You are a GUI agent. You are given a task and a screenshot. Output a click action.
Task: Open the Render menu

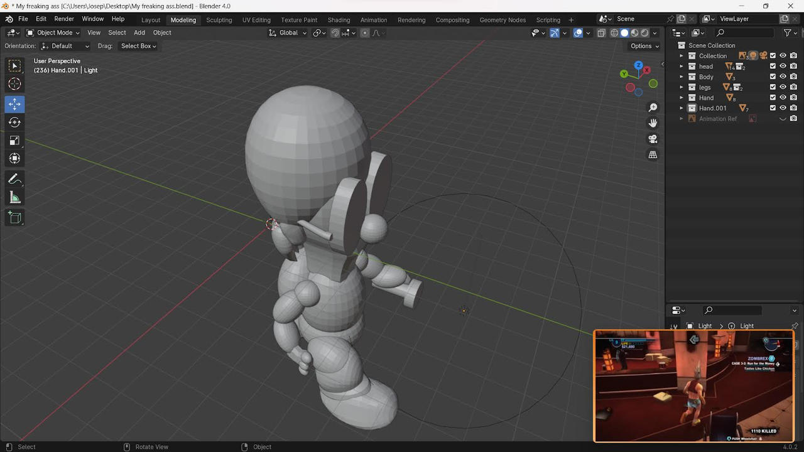(64, 19)
